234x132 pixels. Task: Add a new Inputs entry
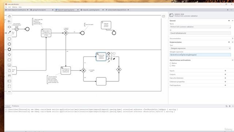click(225, 71)
